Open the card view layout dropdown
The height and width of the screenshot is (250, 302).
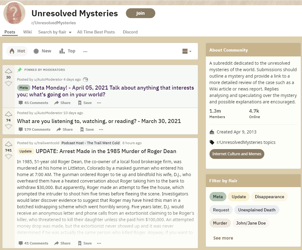pos(187,51)
